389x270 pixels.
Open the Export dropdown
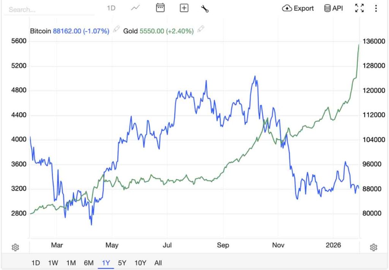[298, 8]
